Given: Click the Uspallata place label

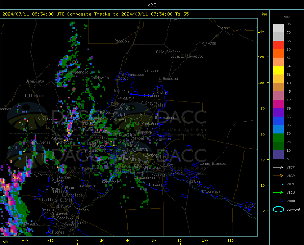Looking at the screenshot, I should point(35,81).
